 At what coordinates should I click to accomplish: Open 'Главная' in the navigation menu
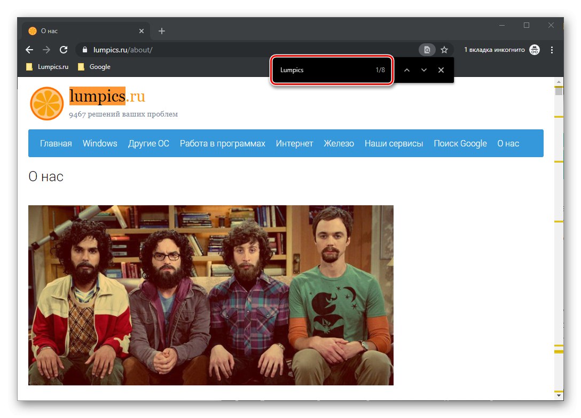pos(56,144)
